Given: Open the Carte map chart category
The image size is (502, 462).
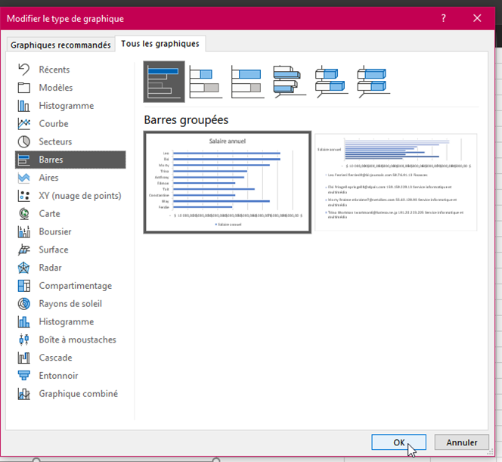Looking at the screenshot, I should [x=50, y=214].
